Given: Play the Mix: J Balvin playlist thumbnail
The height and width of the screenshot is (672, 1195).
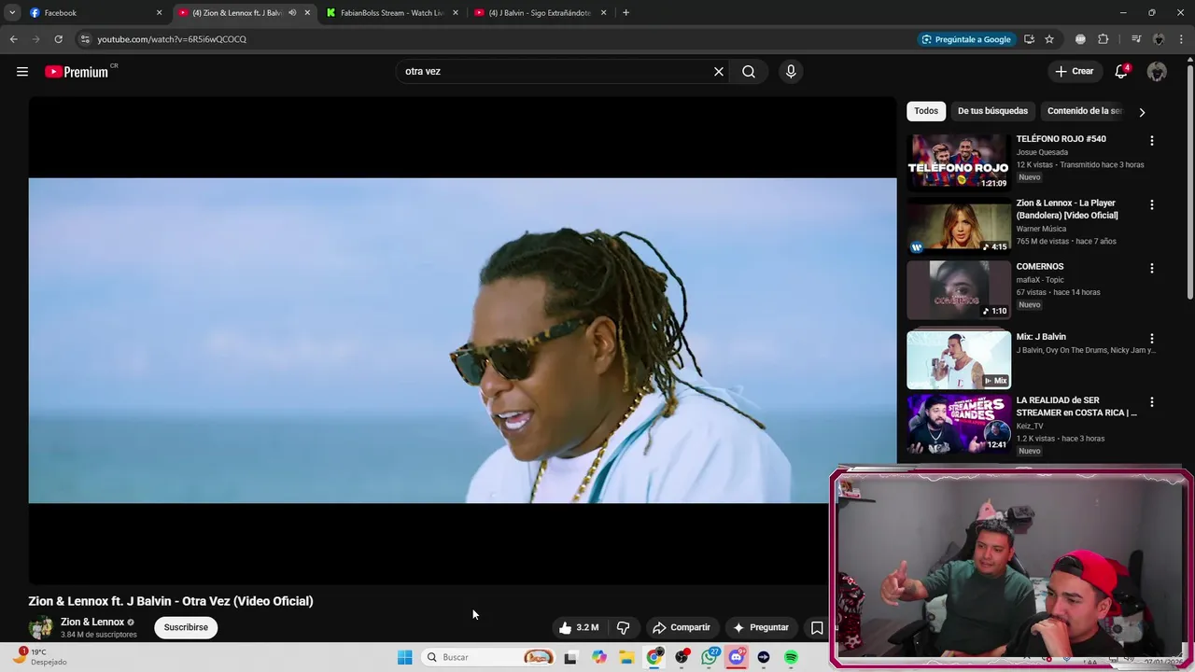Looking at the screenshot, I should pos(959,359).
